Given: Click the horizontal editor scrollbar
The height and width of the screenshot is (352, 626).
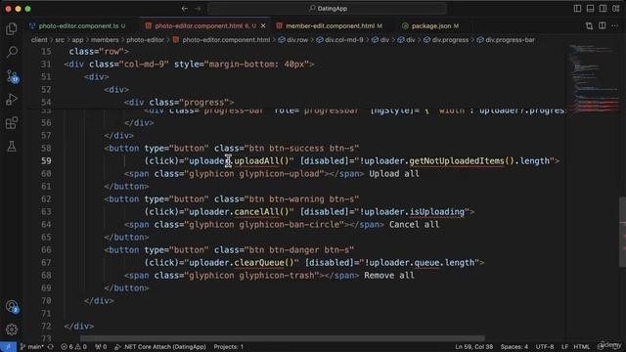Looking at the screenshot, I should 283,338.
